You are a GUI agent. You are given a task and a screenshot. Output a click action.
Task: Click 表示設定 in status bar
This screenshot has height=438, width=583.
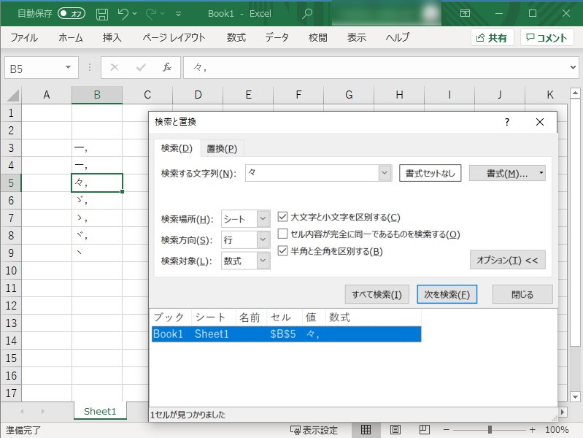tap(314, 430)
